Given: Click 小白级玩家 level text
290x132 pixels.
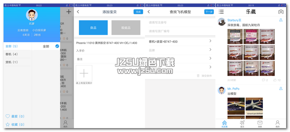Looking at the screenshot, I should pyautogui.click(x=39, y=30).
